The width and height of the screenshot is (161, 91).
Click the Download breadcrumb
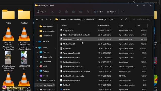pos(90,20)
